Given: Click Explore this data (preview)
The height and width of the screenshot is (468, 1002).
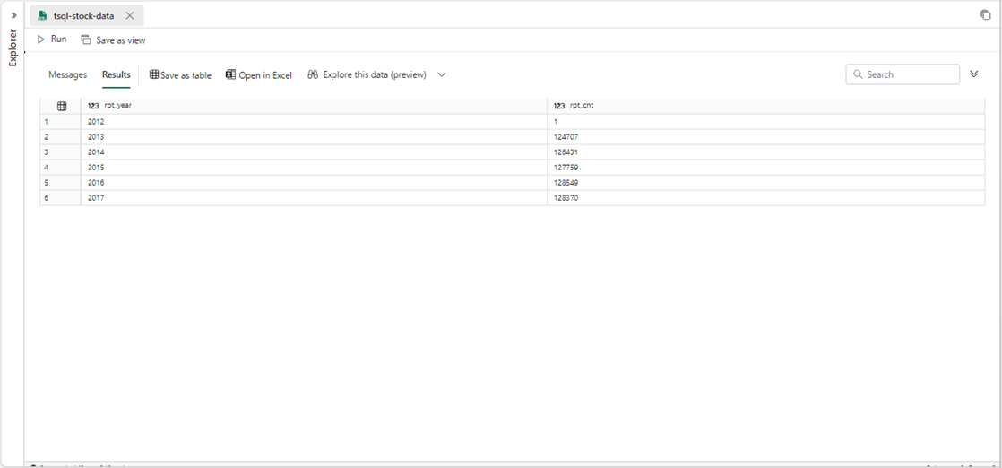Looking at the screenshot, I should click(367, 74).
